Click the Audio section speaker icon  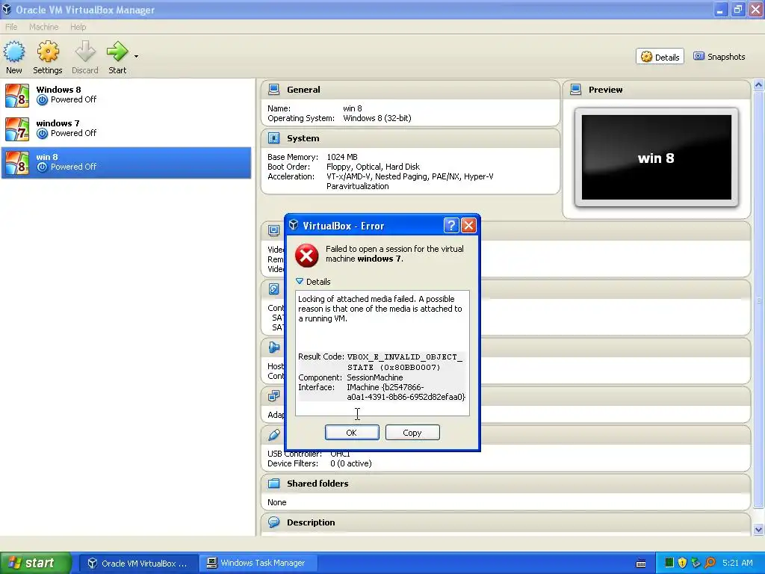(273, 347)
